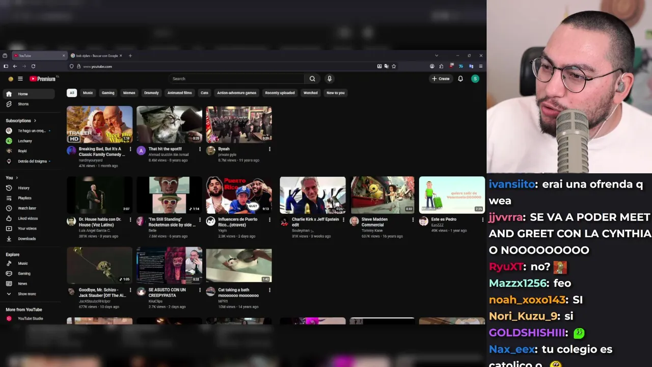Click the search magnifier button
This screenshot has height=367, width=652.
click(x=312, y=78)
